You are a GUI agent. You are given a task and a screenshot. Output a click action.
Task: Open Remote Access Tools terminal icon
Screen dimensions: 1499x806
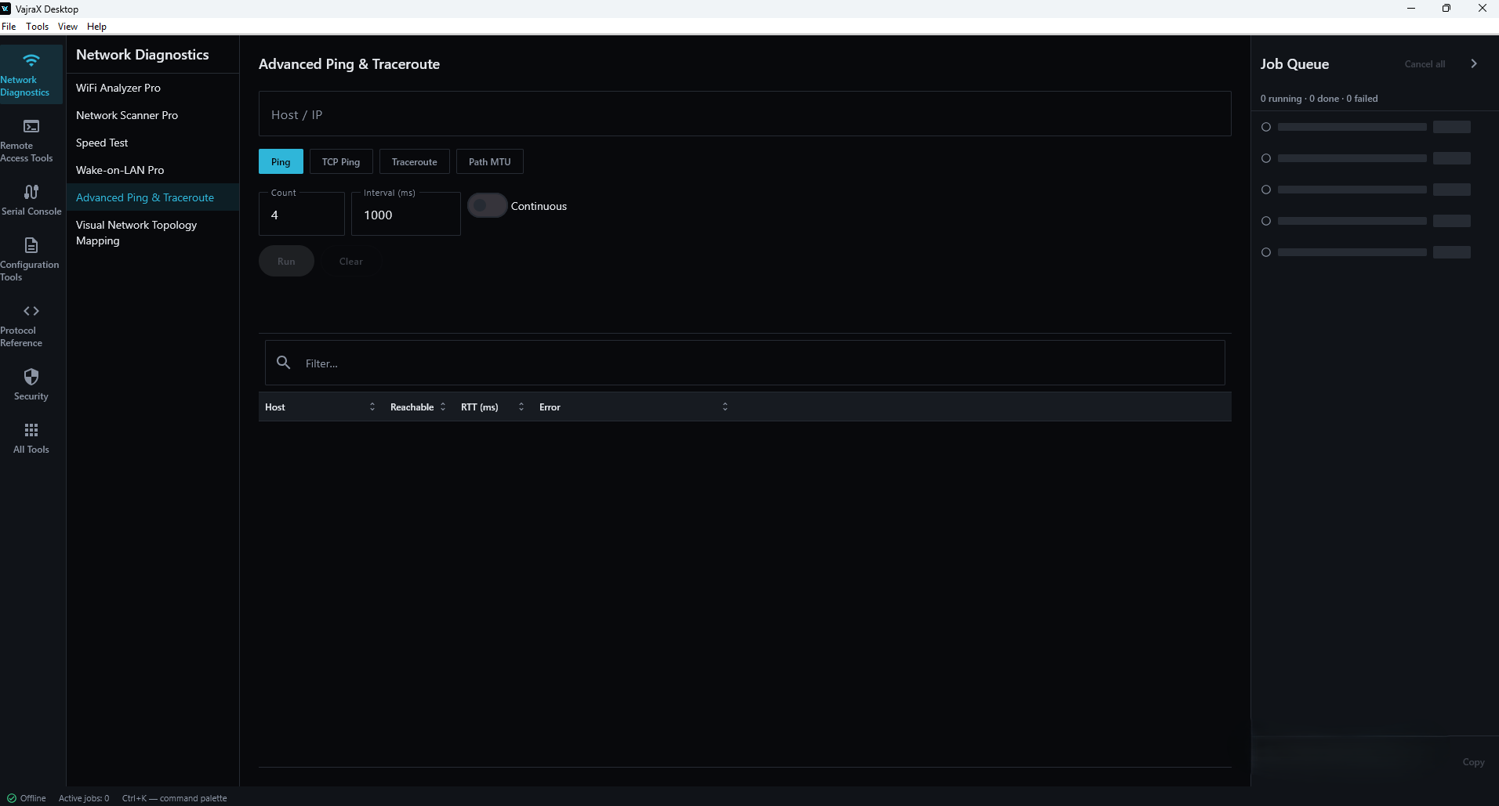[31, 126]
